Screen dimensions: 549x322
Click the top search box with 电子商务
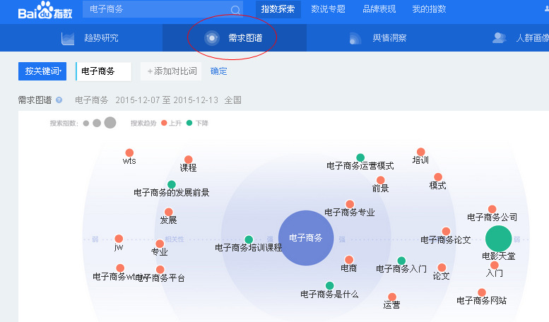(x=163, y=9)
